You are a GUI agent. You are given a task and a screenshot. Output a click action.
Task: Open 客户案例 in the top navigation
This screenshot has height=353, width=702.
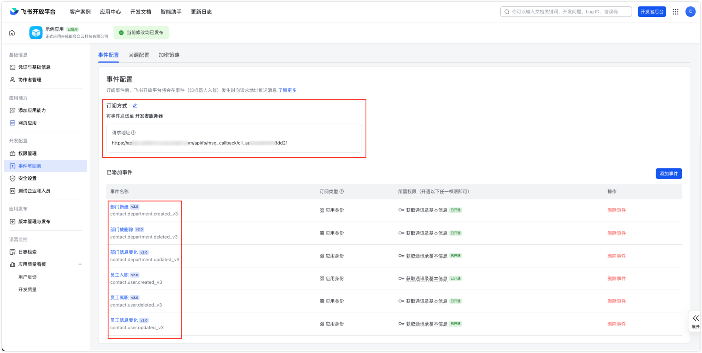click(x=80, y=12)
